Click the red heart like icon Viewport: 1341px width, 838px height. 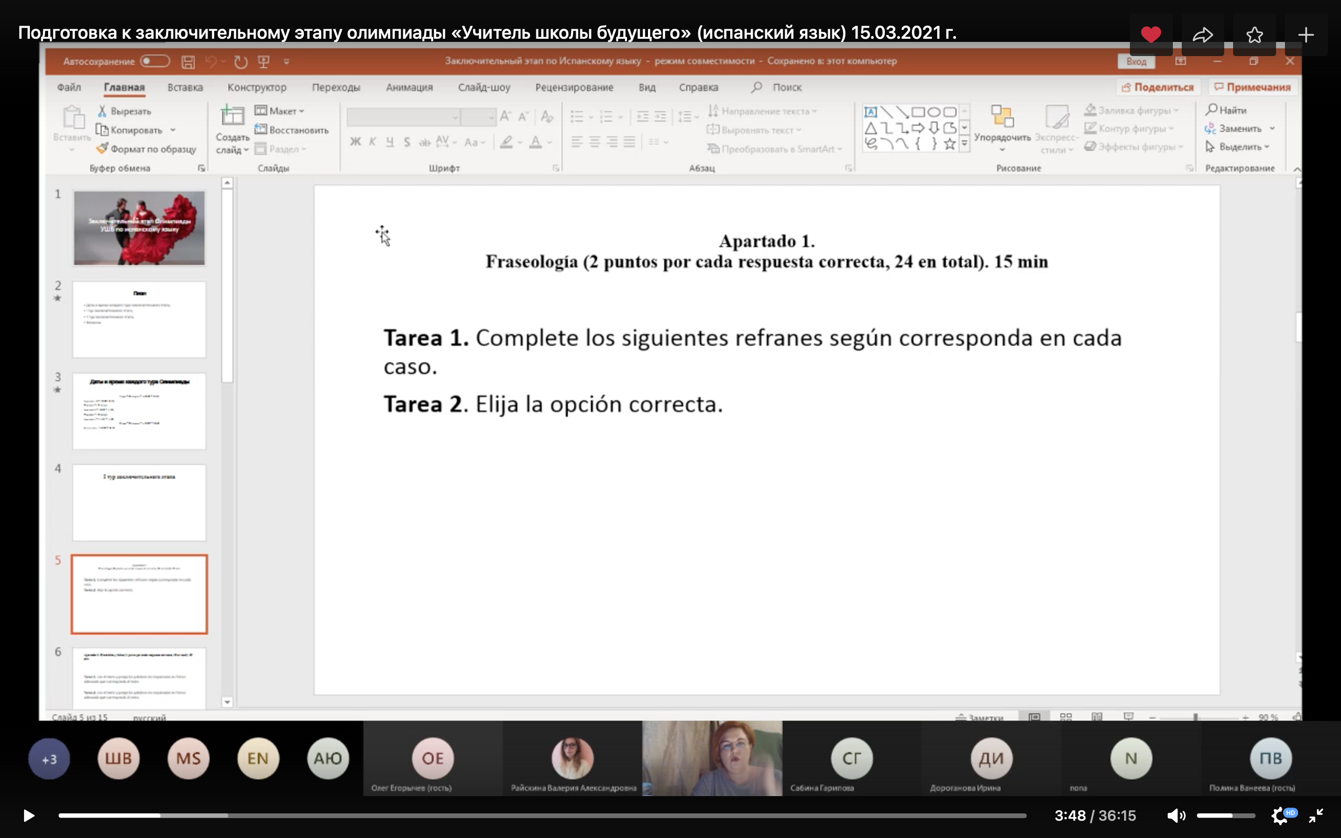pos(1150,35)
